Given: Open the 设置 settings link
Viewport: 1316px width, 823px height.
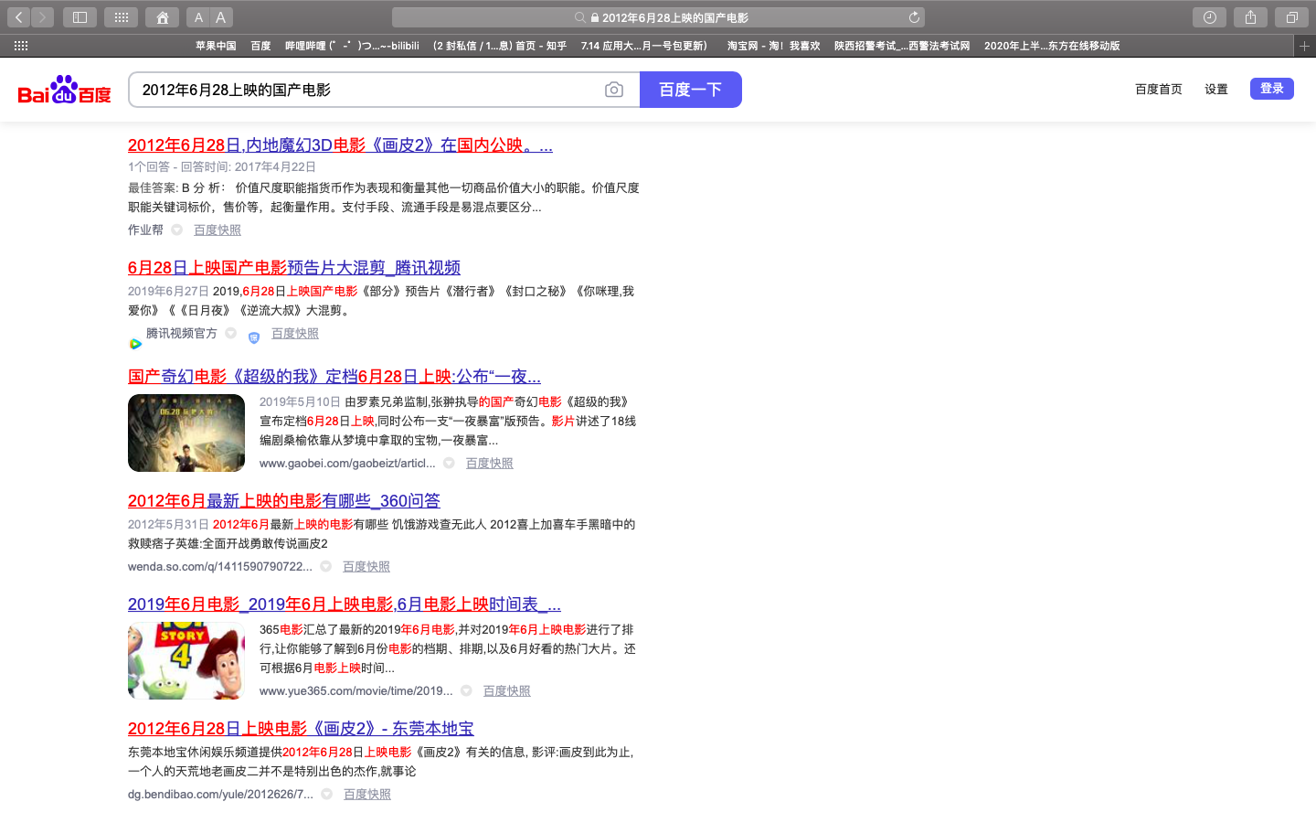Looking at the screenshot, I should click(1216, 89).
